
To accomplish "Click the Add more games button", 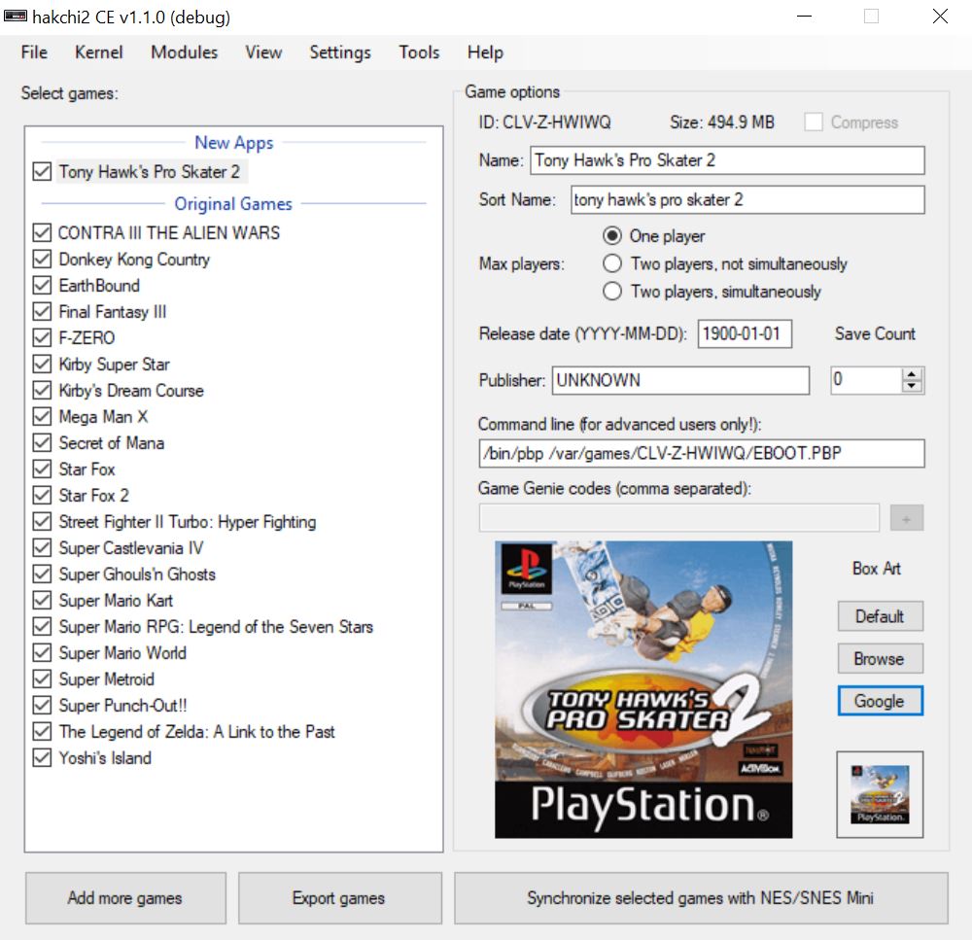I will pyautogui.click(x=125, y=898).
